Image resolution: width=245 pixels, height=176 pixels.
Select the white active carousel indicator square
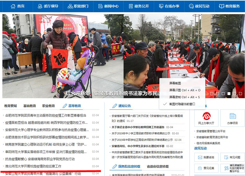(229, 94)
